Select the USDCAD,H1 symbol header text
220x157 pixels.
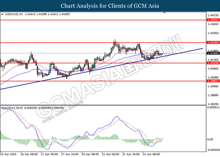click(x=12, y=14)
